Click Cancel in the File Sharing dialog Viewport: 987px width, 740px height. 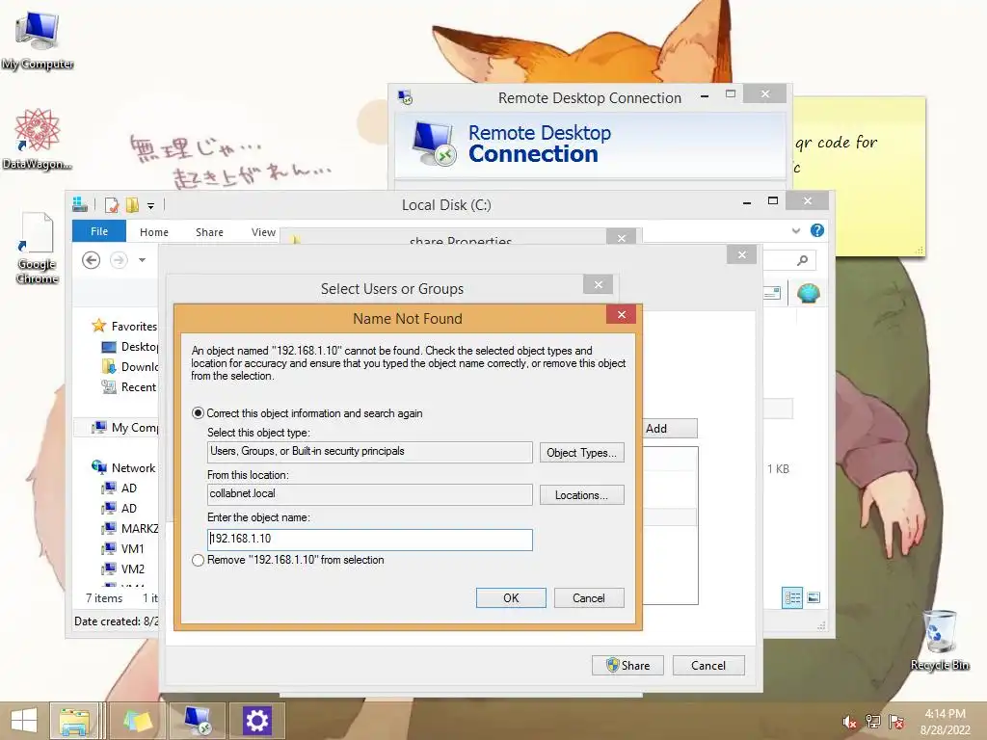(708, 665)
